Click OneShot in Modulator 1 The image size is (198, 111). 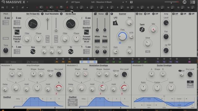point(7,97)
